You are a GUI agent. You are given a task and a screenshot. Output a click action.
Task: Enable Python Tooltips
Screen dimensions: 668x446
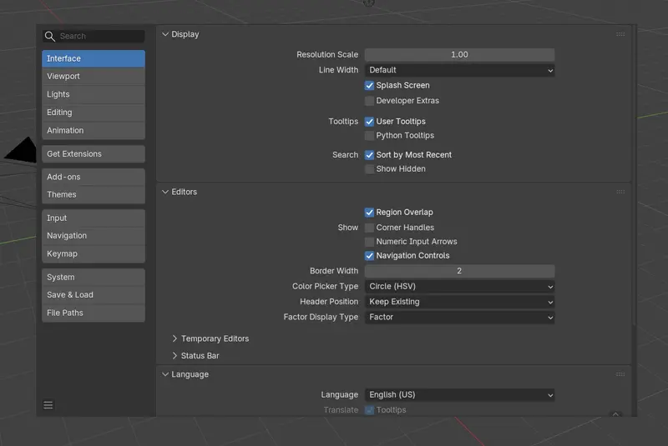click(x=369, y=136)
